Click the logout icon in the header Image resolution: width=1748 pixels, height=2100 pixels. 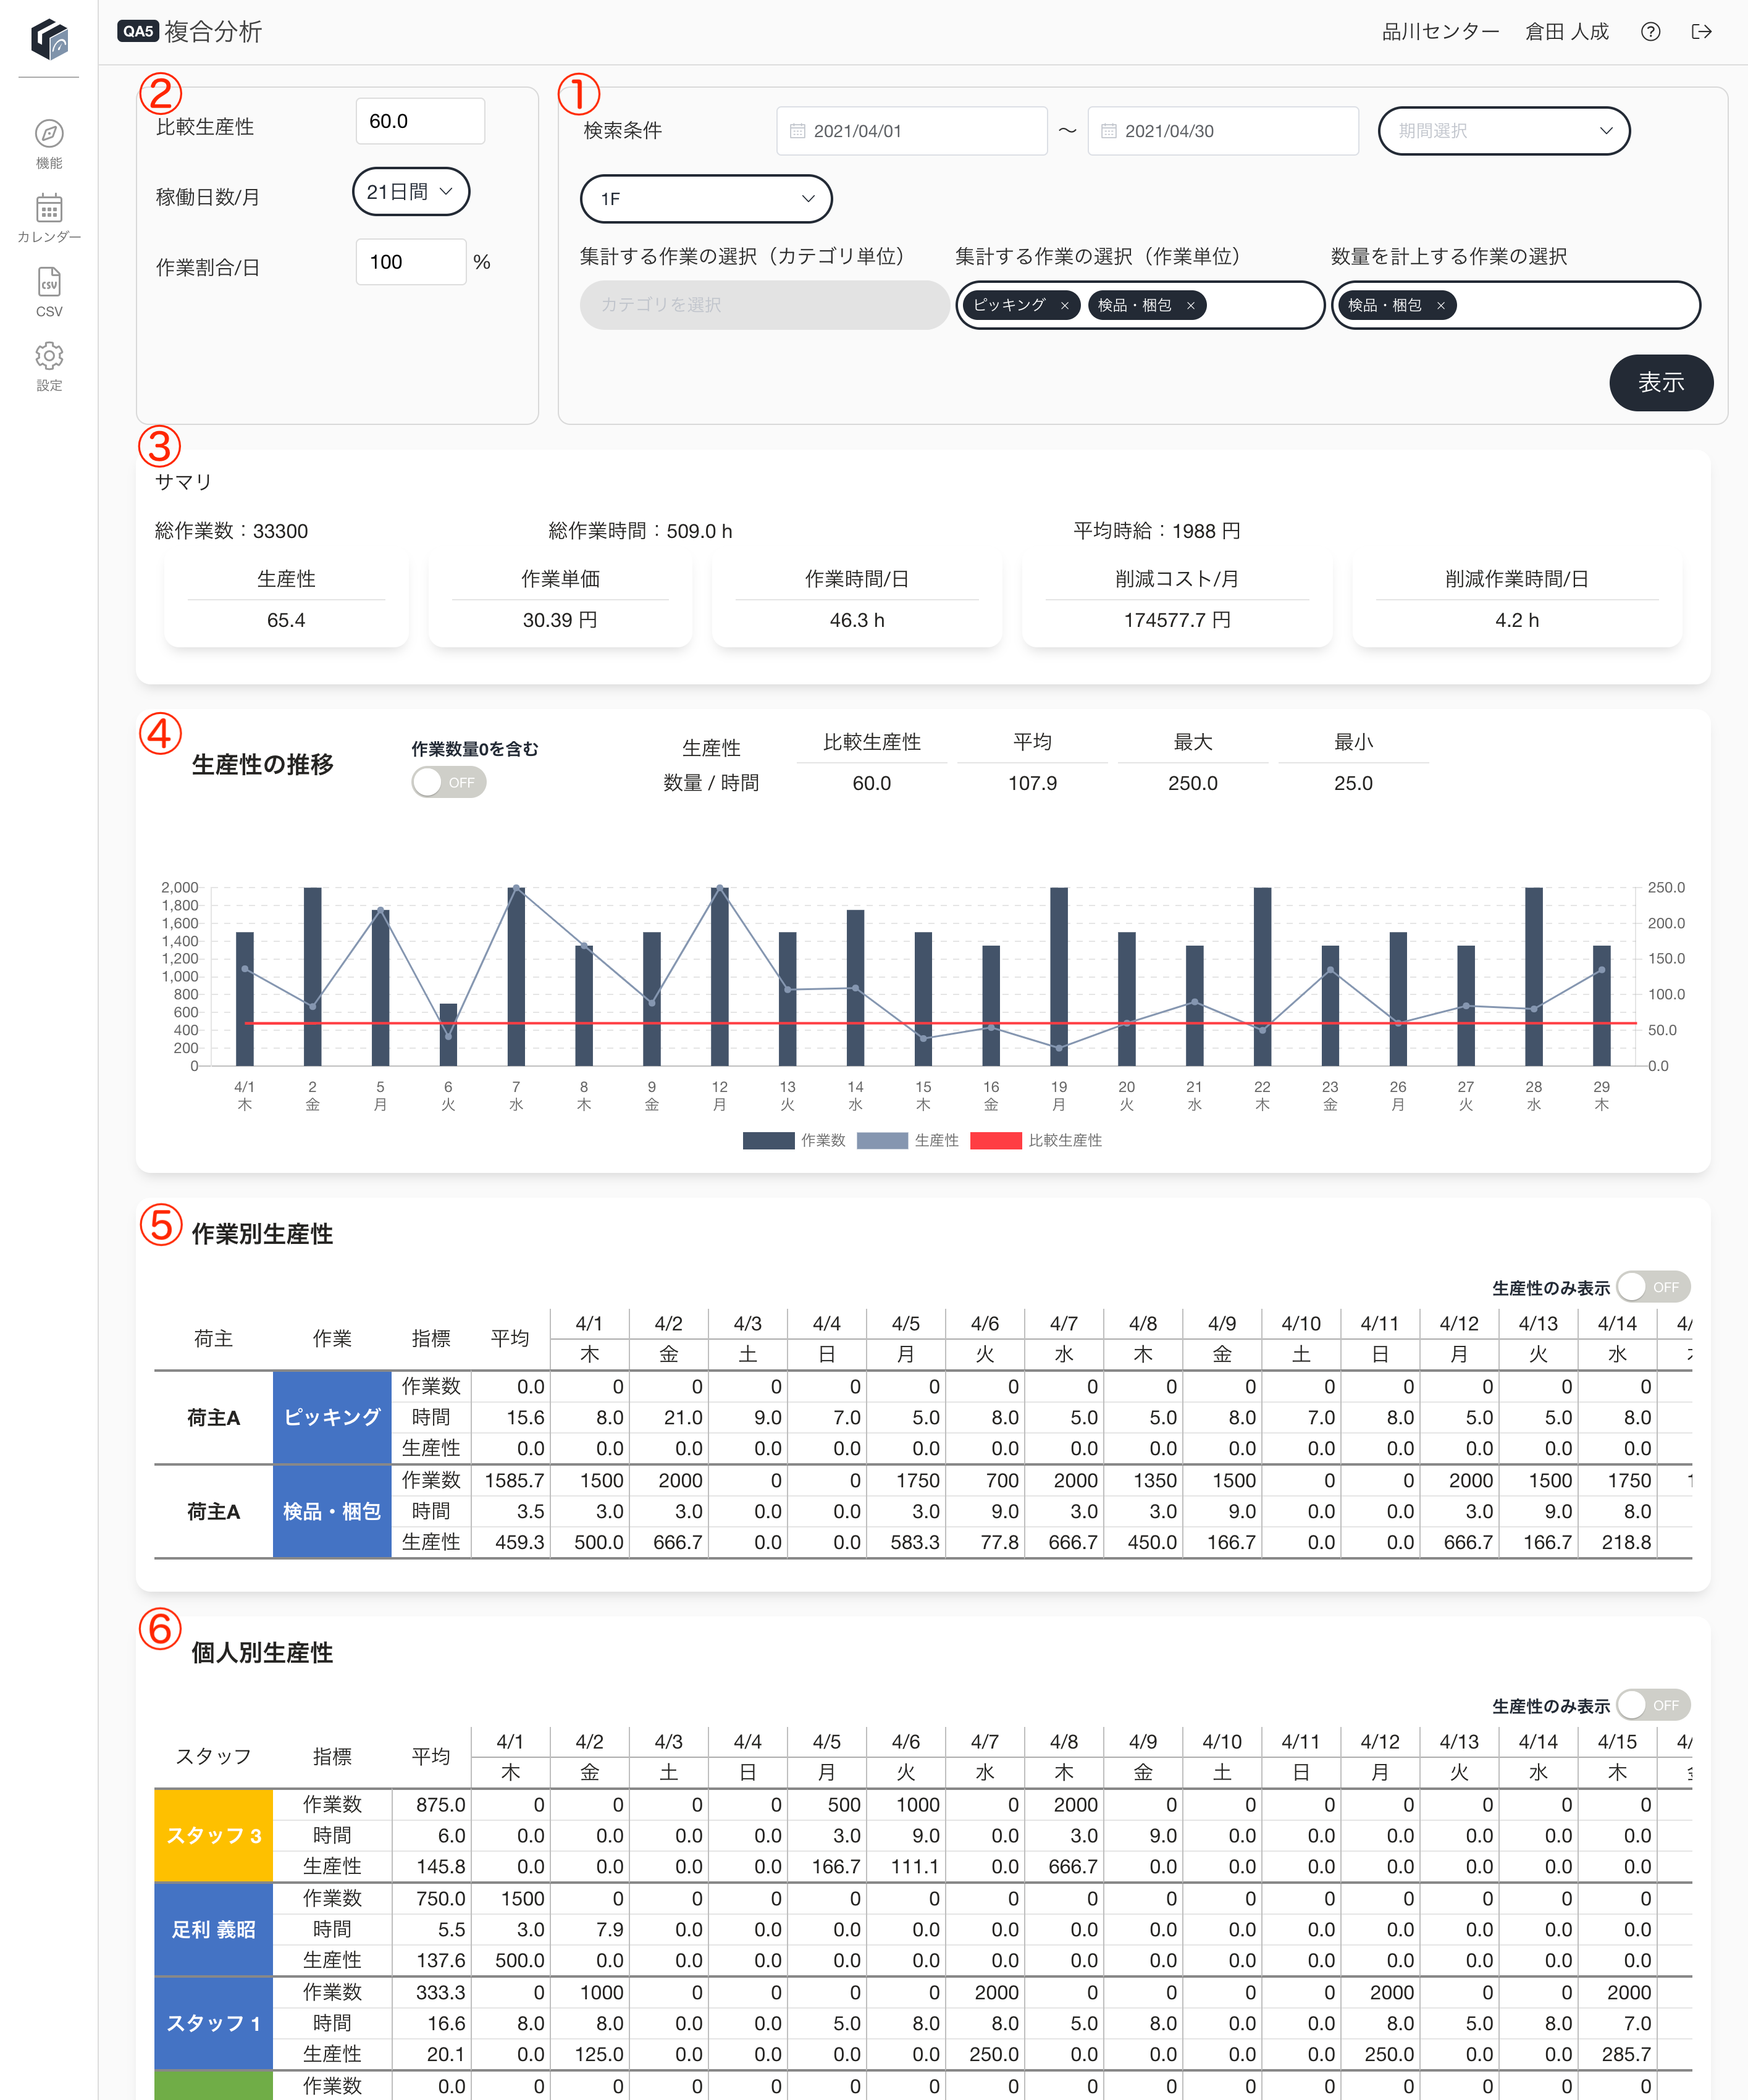point(1701,32)
